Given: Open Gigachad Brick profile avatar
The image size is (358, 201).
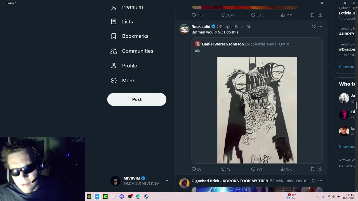Looking at the screenshot, I should 184,183.
